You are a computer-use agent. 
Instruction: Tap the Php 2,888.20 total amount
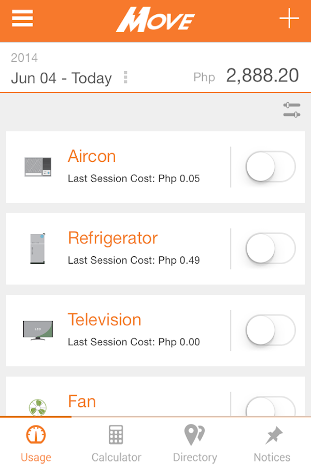[x=262, y=76]
